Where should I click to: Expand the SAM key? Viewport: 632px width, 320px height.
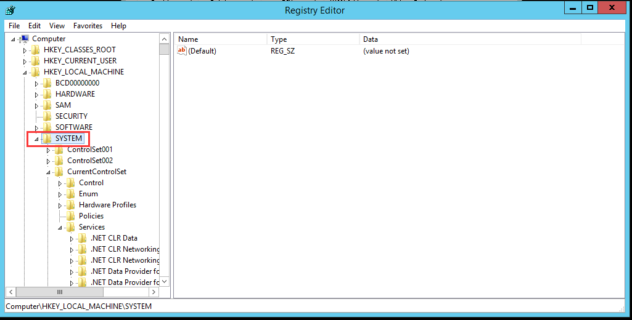coord(36,106)
